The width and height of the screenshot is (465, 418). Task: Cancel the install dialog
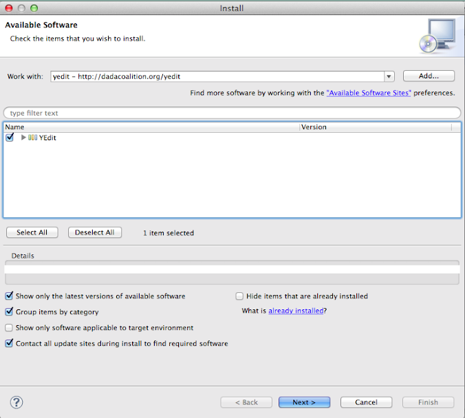(x=366, y=402)
